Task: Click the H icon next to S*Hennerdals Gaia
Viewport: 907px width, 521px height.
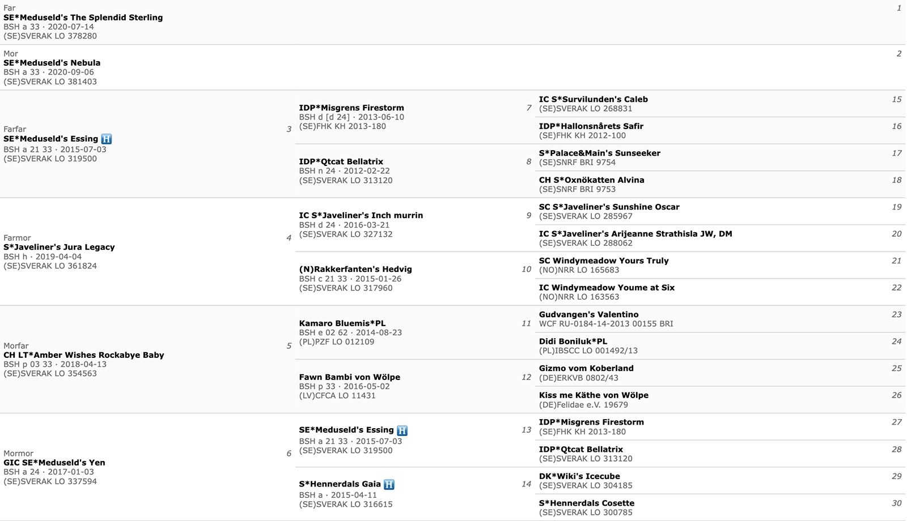Action: [389, 484]
